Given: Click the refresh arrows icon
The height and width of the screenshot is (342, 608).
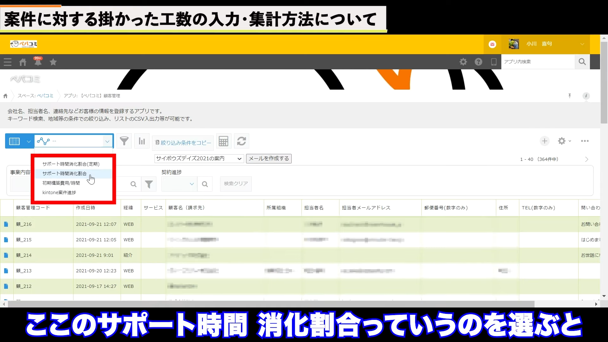Looking at the screenshot, I should click(x=241, y=141).
